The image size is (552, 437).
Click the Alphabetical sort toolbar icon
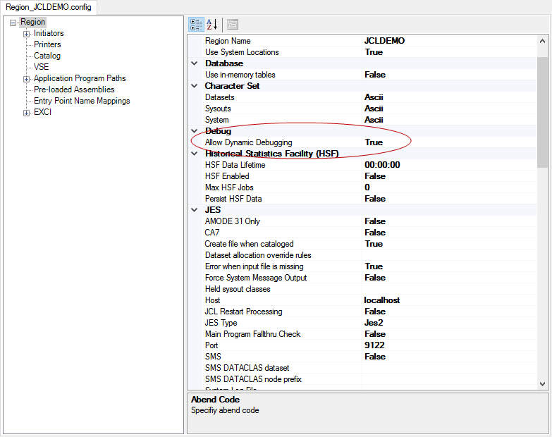212,25
